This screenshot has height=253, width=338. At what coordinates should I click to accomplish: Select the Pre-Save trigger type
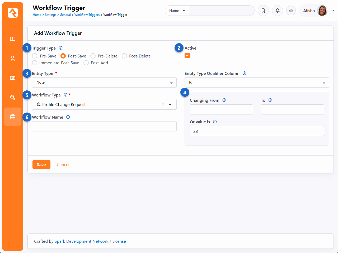[35, 56]
